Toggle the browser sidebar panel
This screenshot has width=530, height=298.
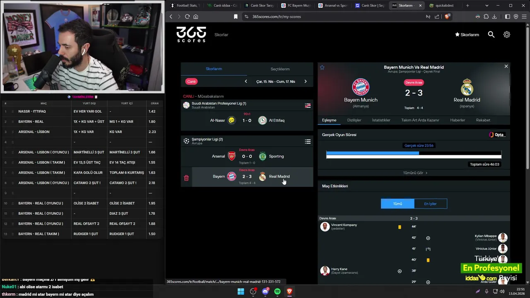[508, 17]
